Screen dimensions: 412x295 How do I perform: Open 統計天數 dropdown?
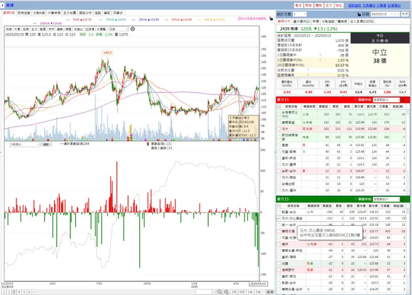point(300,14)
